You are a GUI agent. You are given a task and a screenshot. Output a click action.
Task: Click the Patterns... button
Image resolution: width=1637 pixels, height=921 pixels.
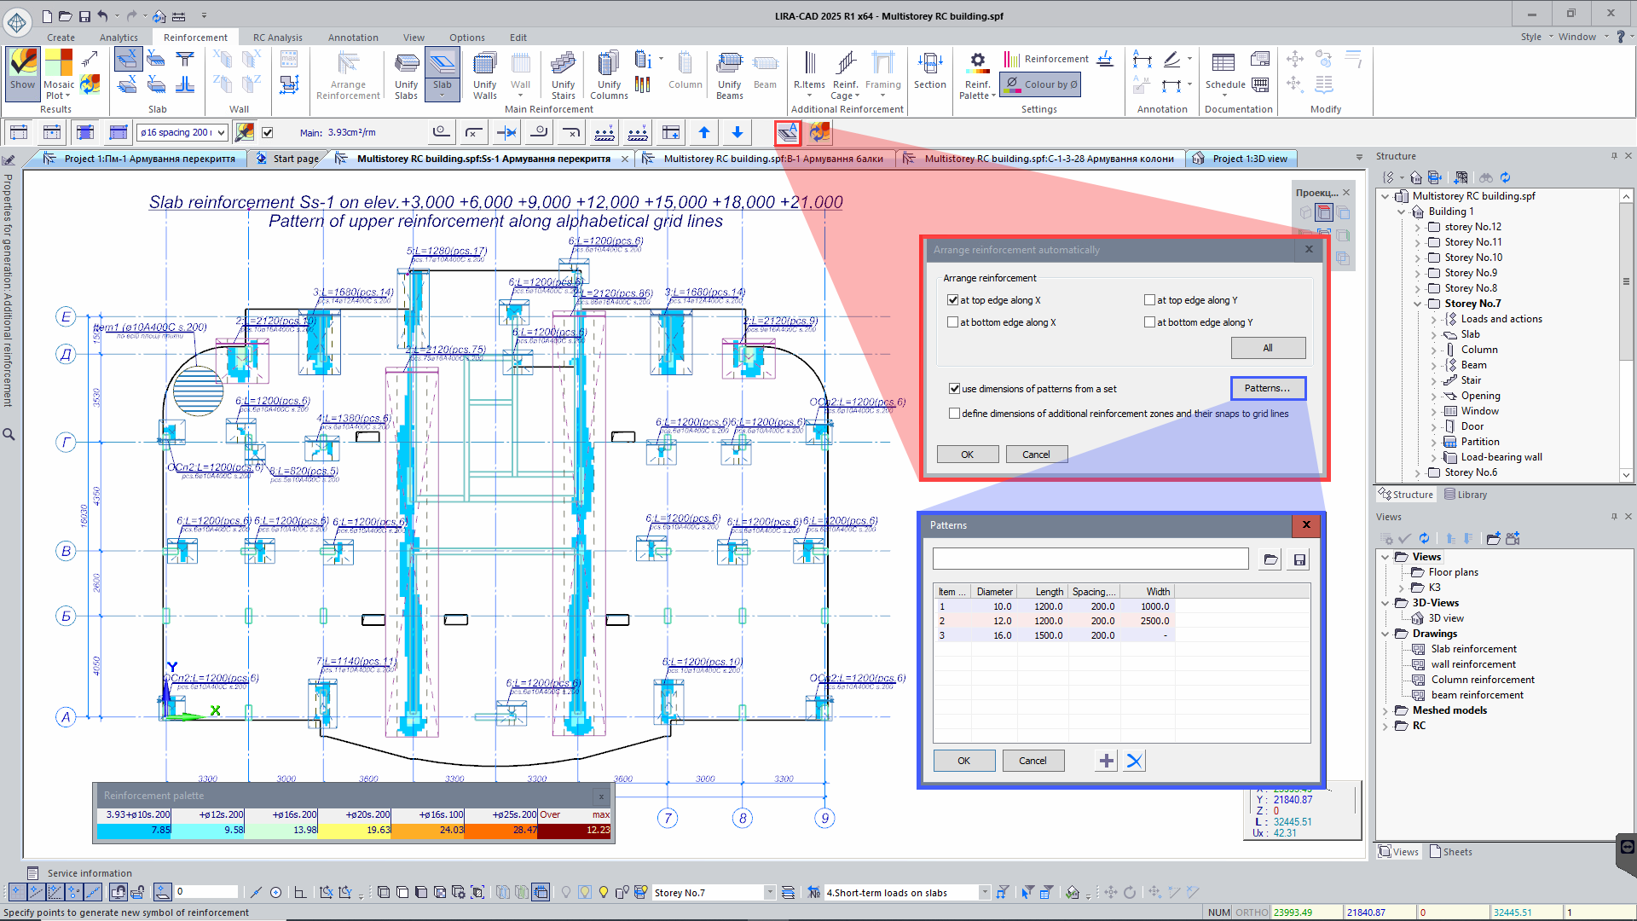click(x=1267, y=388)
